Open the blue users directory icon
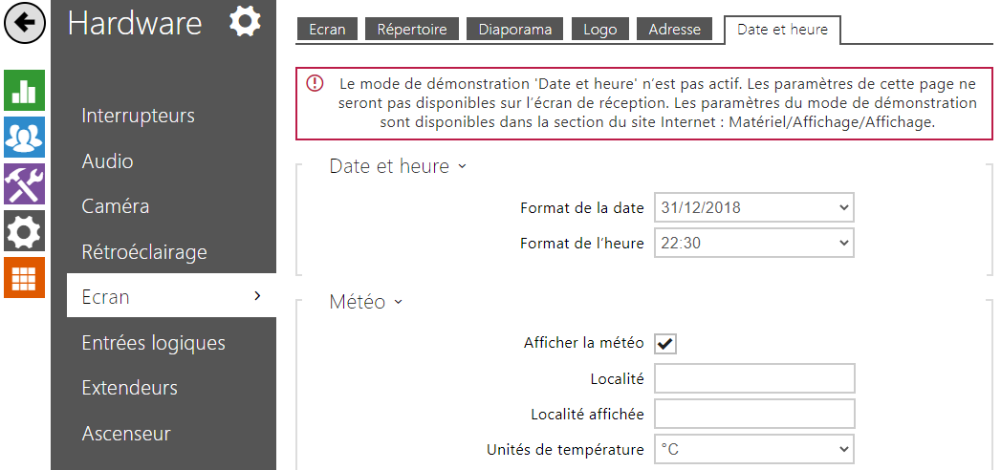The height and width of the screenshot is (470, 1001). [x=24, y=137]
